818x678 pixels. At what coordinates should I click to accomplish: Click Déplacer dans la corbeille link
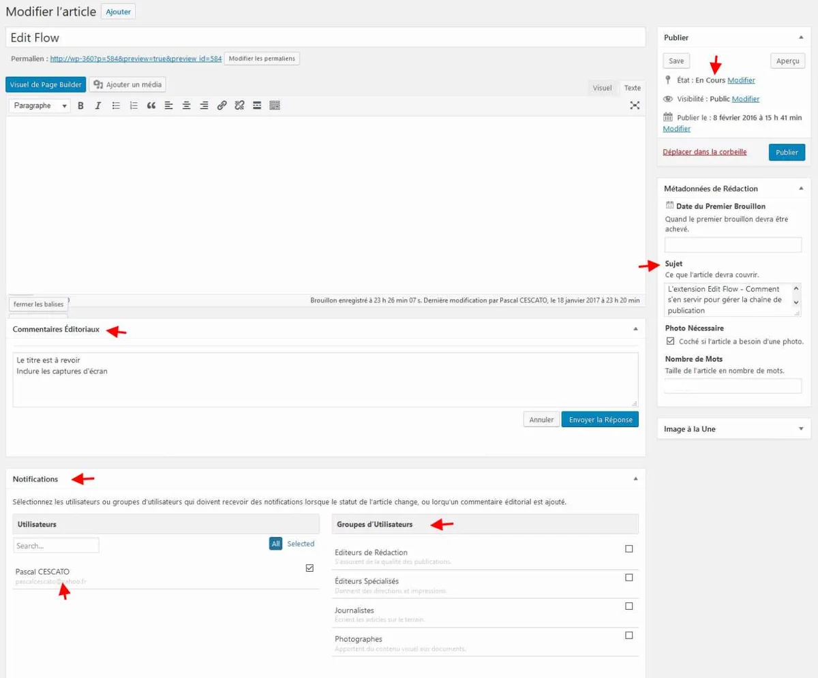tap(704, 152)
